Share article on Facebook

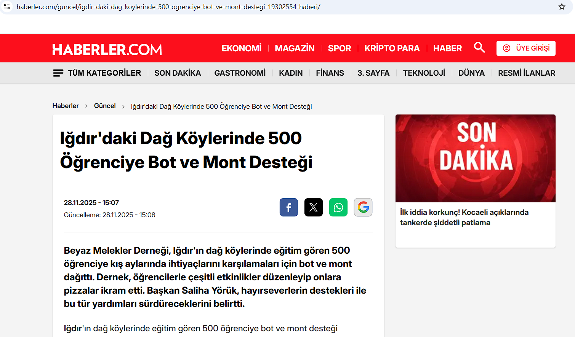288,207
